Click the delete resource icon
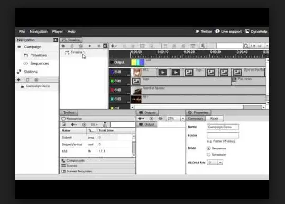Viewport: 285px width, 204px height. click(84, 125)
